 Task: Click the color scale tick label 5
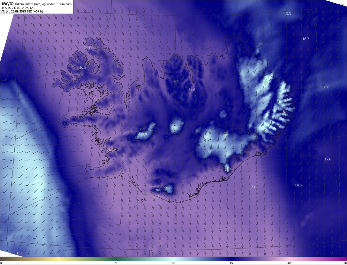116,263
